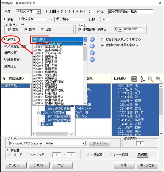
Task: Check the 0041:アルバイト料 item
Action: 34,53
